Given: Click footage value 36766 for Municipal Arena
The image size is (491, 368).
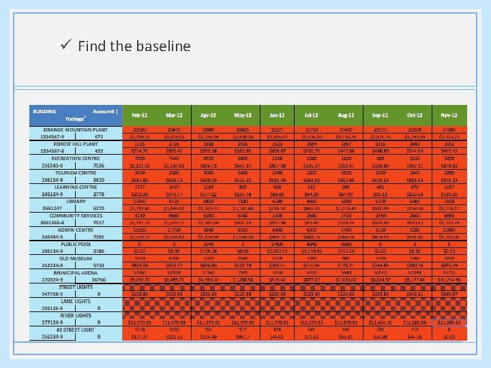Looking at the screenshot, I should pos(99,280).
